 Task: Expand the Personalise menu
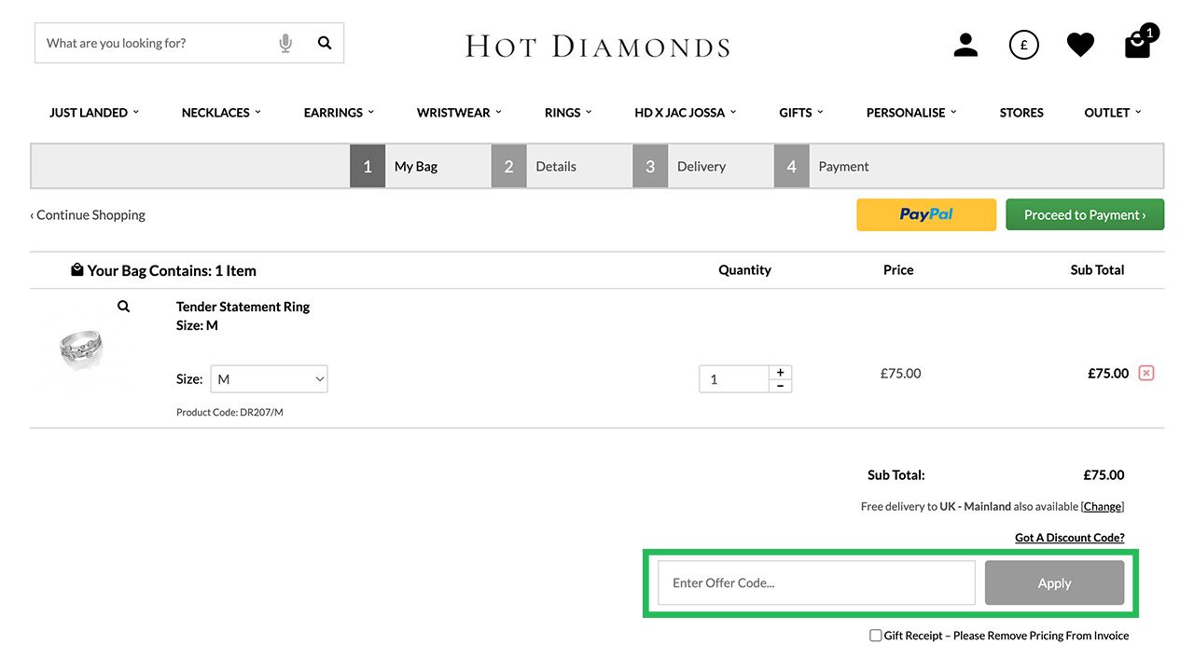pyautogui.click(x=911, y=112)
